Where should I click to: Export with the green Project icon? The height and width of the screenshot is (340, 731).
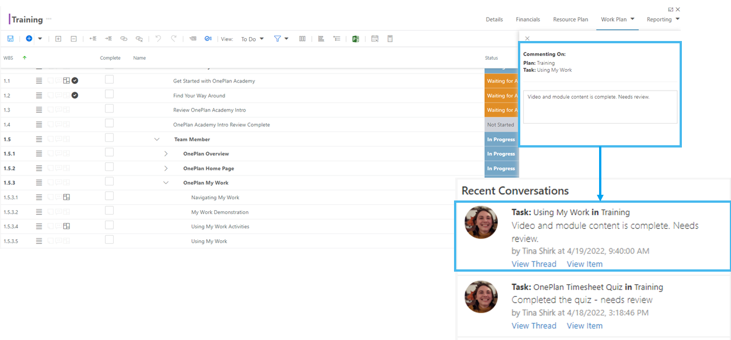pyautogui.click(x=355, y=39)
